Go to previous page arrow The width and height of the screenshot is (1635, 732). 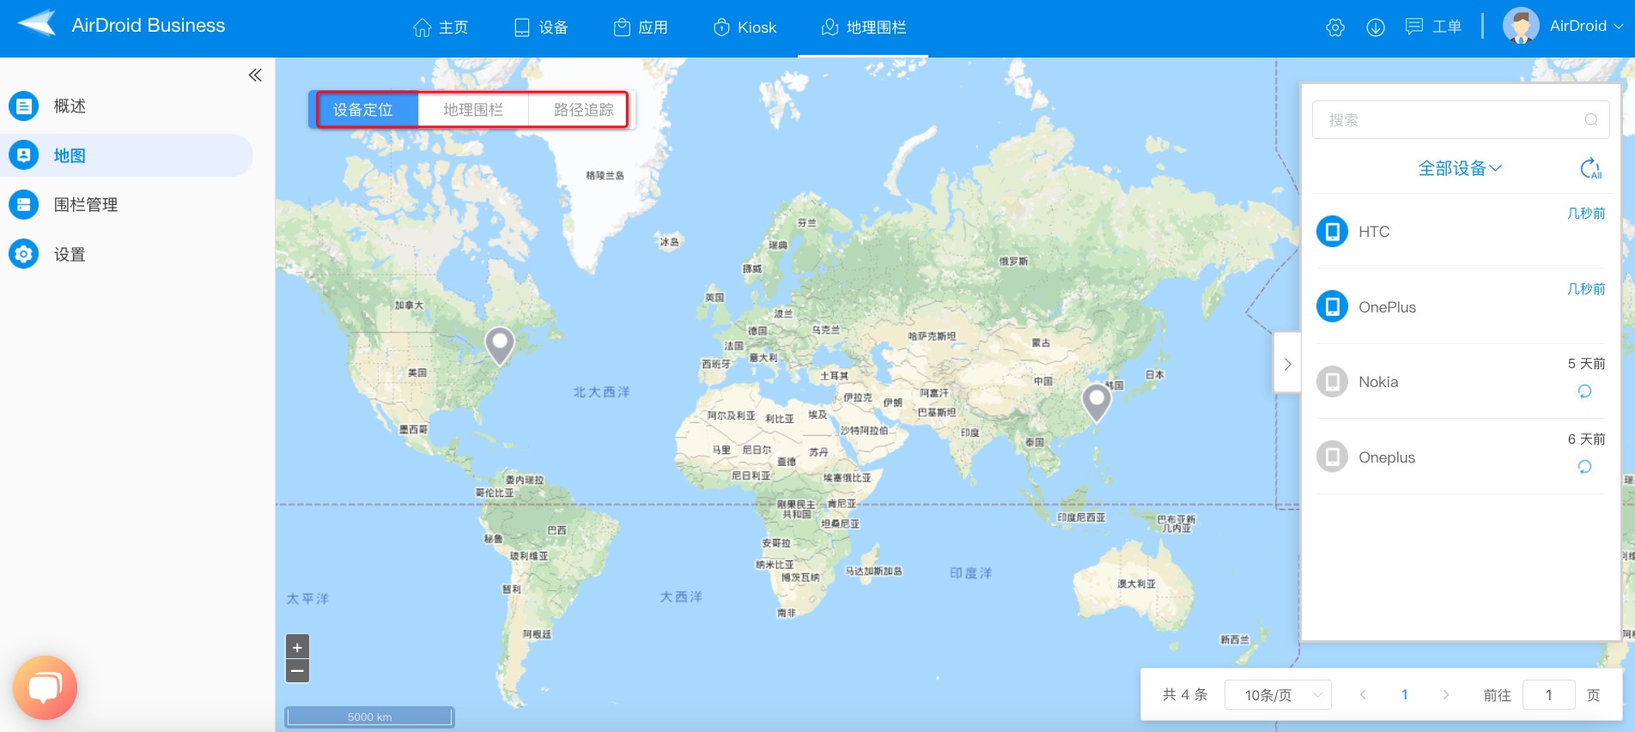pos(1363,695)
